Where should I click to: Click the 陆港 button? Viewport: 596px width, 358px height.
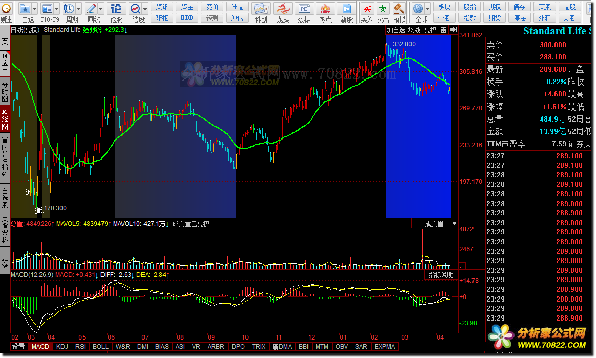[x=237, y=7]
